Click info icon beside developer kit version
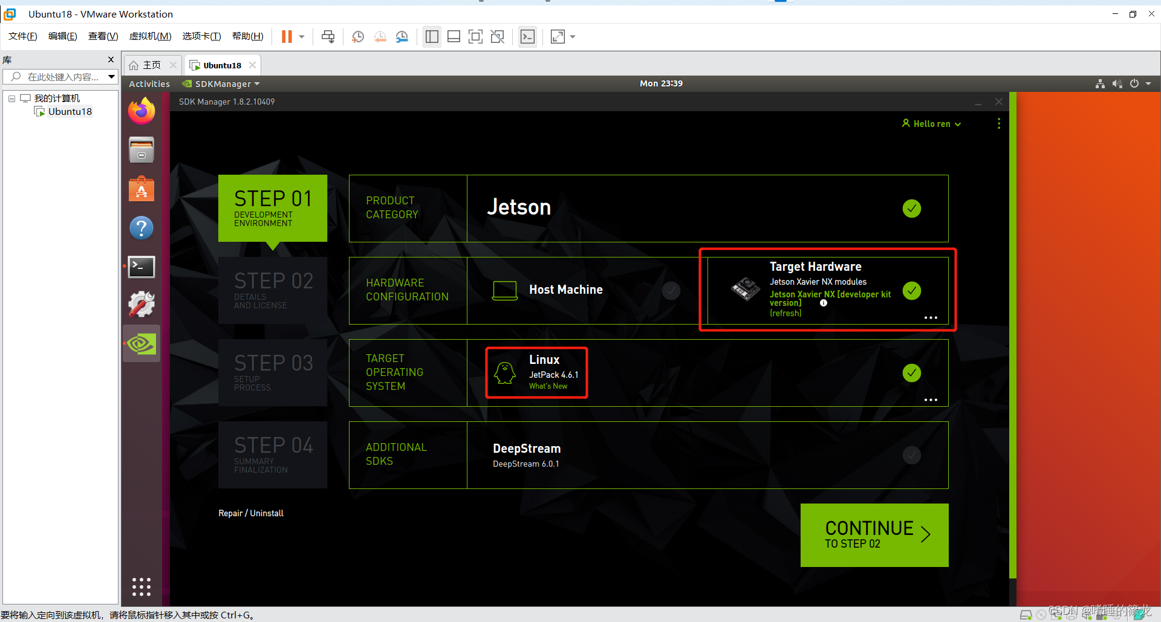Screen dimensions: 1161x622 pos(823,303)
